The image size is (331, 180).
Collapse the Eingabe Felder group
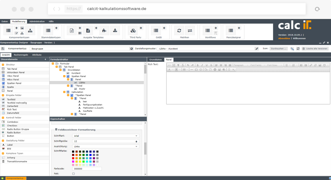click(x=3, y=96)
